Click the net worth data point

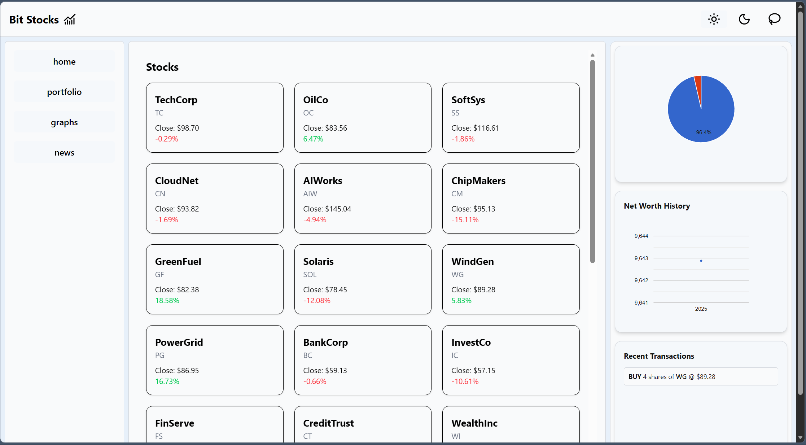[x=701, y=261]
